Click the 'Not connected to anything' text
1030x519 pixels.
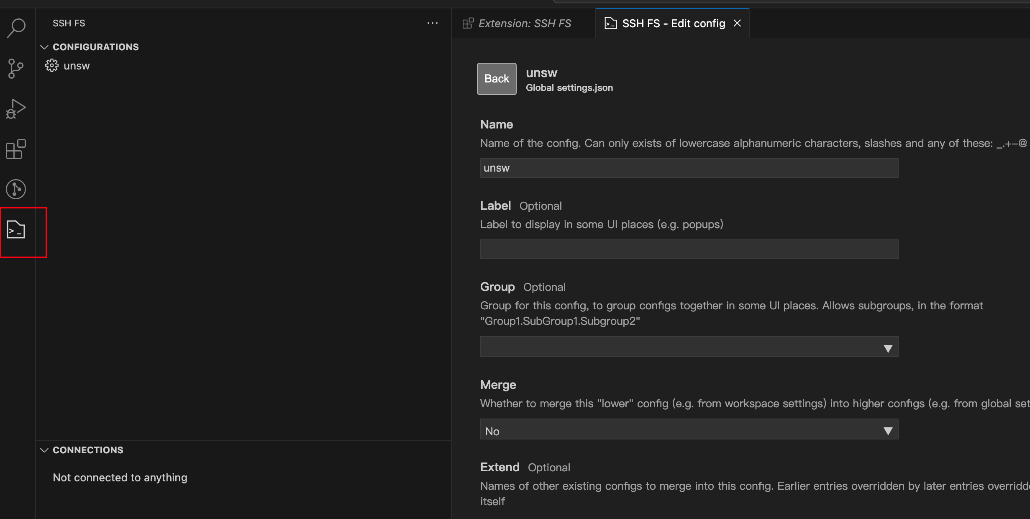120,478
